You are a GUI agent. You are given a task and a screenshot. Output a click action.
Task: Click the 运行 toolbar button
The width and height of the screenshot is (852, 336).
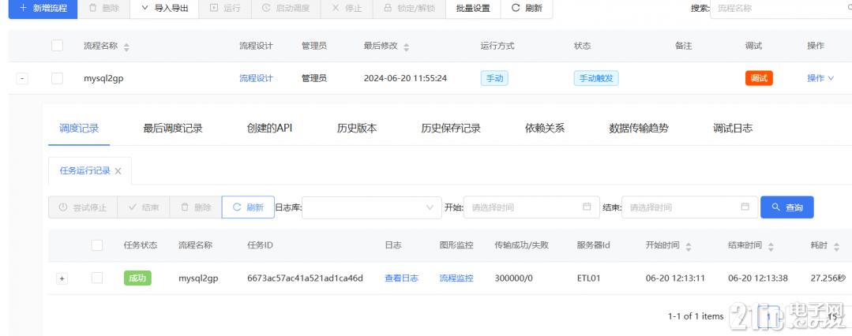(225, 9)
